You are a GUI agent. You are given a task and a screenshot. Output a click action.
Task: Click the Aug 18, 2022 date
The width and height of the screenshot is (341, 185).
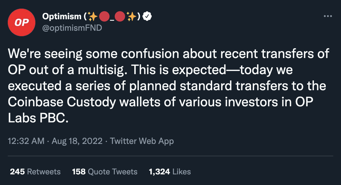click(x=77, y=141)
